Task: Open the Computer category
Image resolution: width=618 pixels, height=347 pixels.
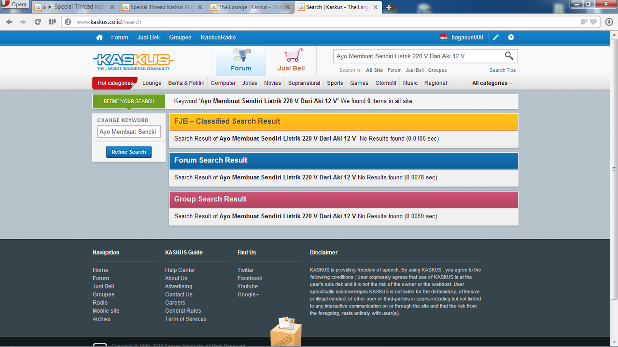Action: coord(223,83)
